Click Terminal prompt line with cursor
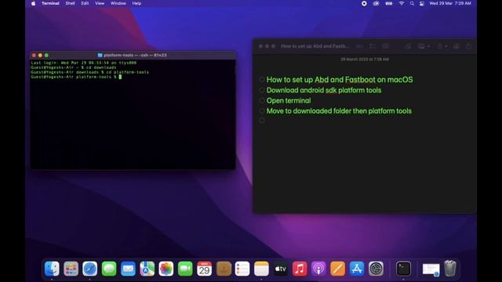The width and height of the screenshot is (502, 282). coord(76,77)
